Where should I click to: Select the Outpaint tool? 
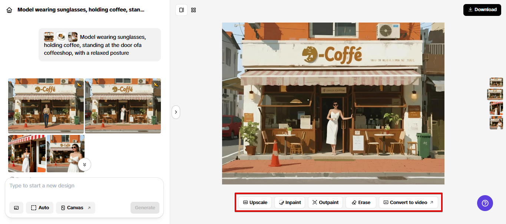coord(325,203)
